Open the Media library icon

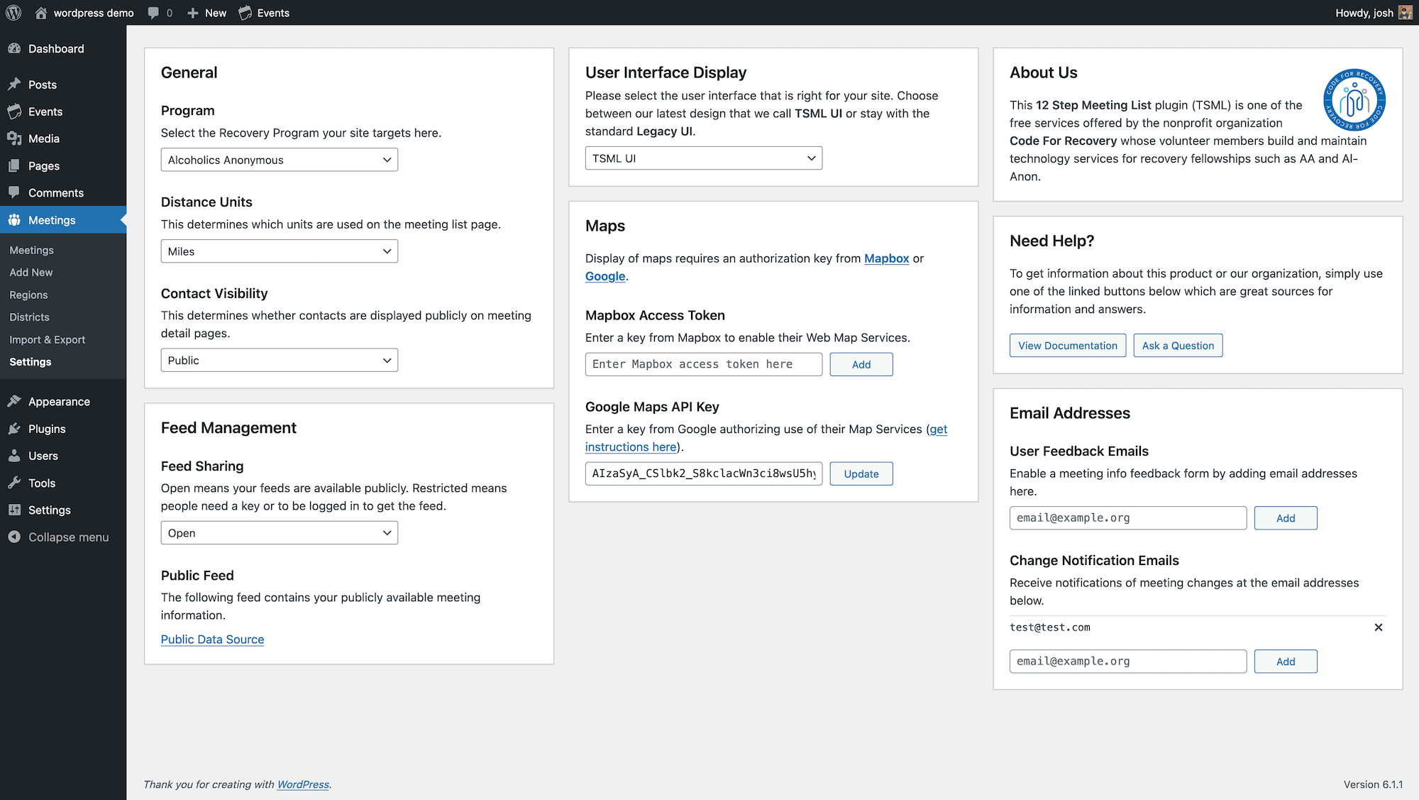pyautogui.click(x=16, y=138)
